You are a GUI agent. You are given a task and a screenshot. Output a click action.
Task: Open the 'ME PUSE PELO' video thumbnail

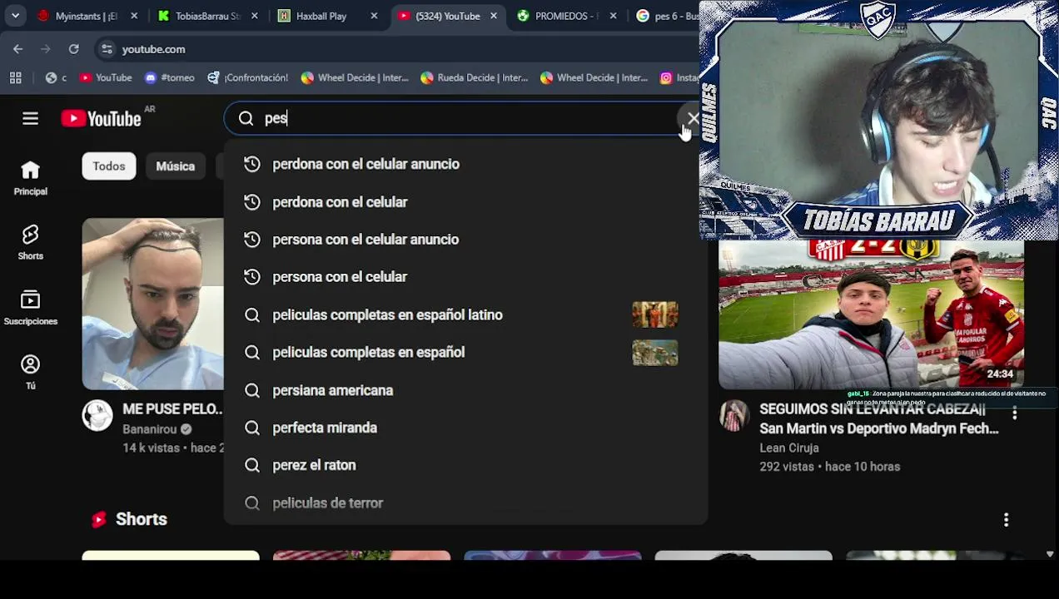[153, 304]
